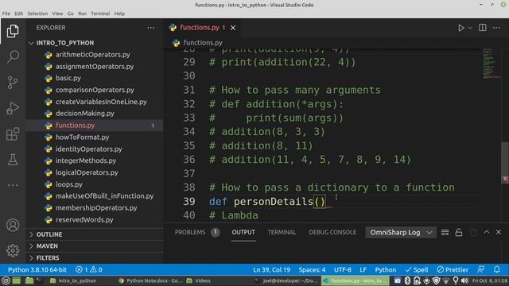Switch to the OUTPUT panel tab
Screen dimensions: 509x286
243,232
